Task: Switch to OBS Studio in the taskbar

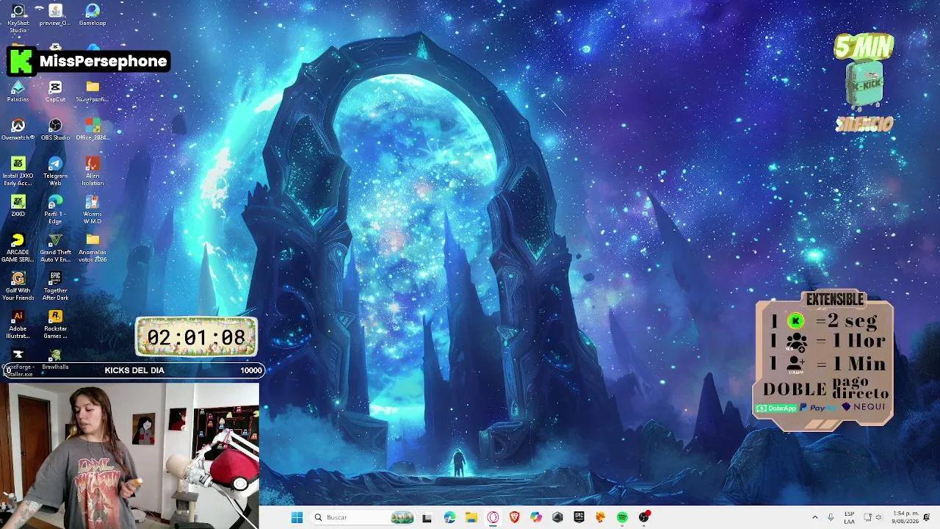Action: (x=644, y=517)
